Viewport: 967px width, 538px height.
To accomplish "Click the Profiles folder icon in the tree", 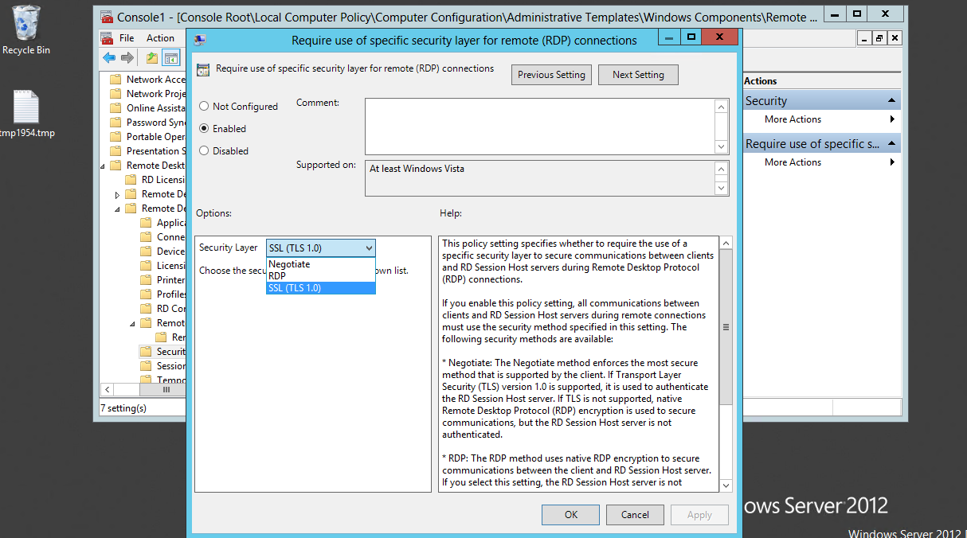I will 146,294.
